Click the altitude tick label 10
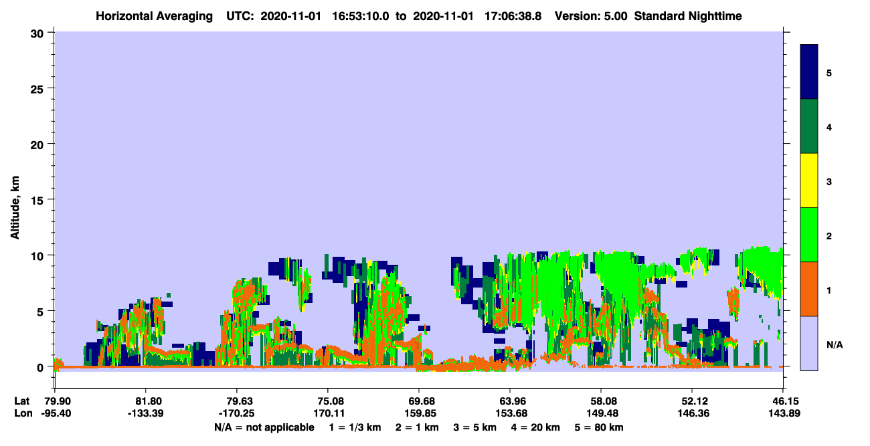Viewport: 870px width, 446px height. point(38,255)
